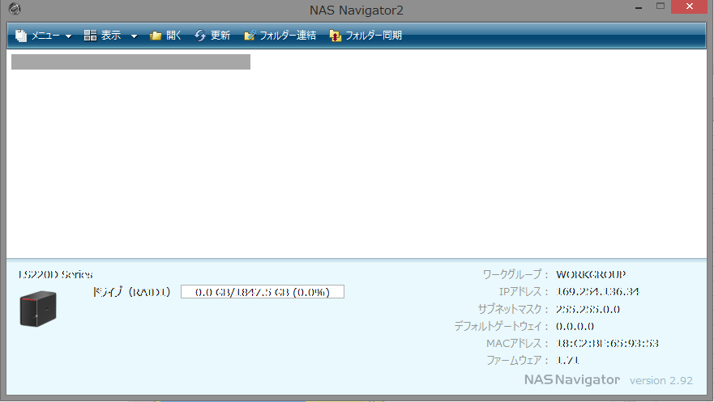Click the NAS Navigator2 title bar app icon
Viewport: 714px width, 402px height.
click(x=15, y=9)
